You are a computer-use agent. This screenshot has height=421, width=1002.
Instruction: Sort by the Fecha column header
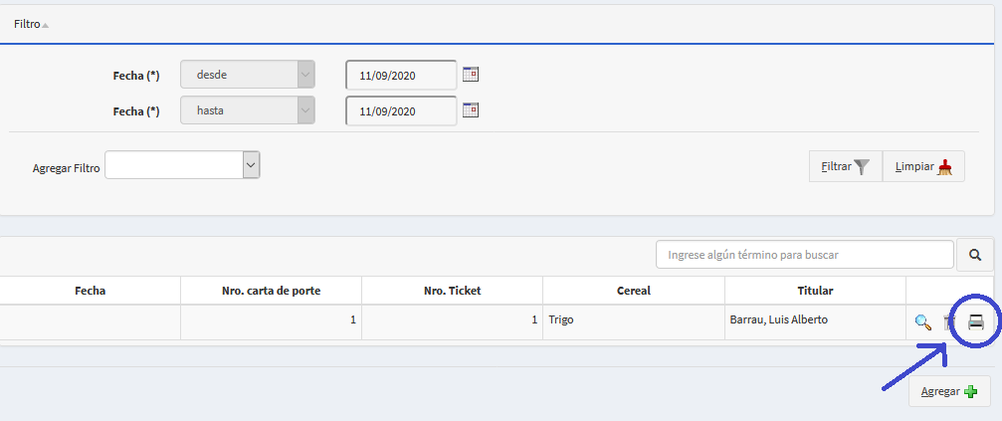[90, 291]
